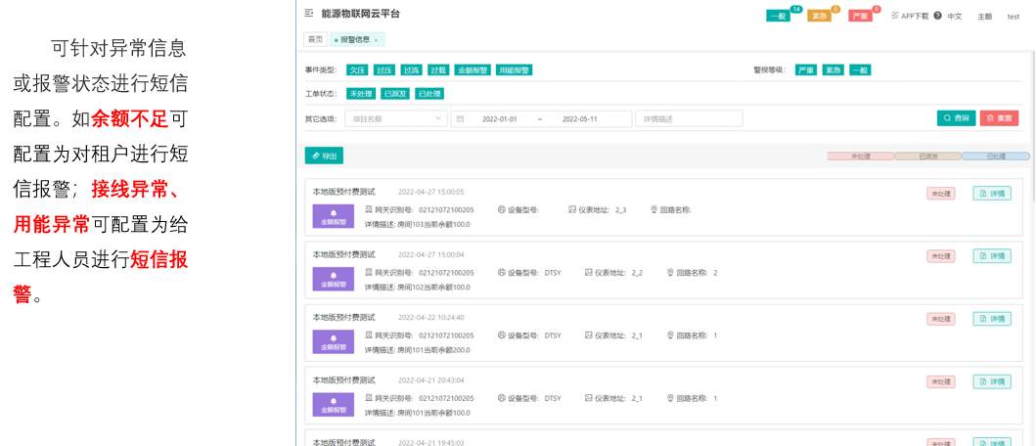Click the calendar icon in date range
The width and height of the screenshot is (1036, 446).
pos(460,119)
